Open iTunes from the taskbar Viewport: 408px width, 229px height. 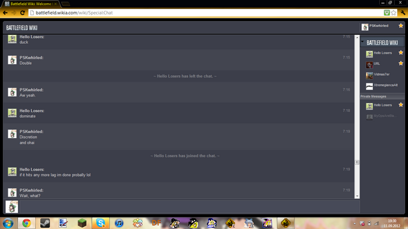(119, 223)
